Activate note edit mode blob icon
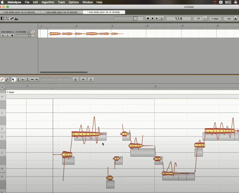This screenshot has width=239, height=193. (x=3, y=80)
